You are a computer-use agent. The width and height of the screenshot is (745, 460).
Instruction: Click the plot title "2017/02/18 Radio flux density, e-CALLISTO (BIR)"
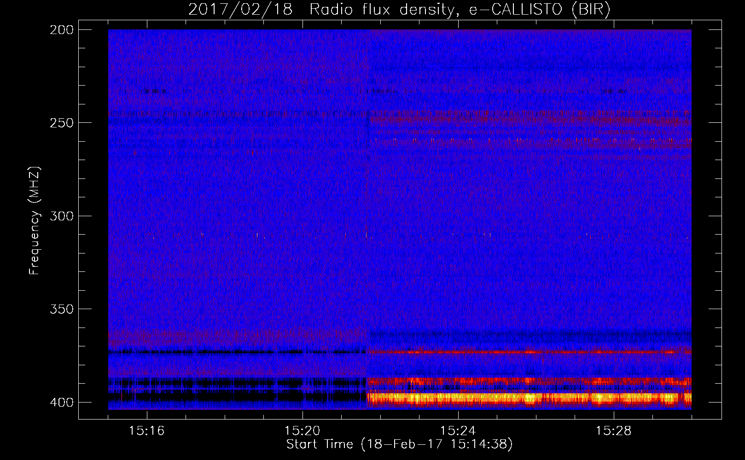tap(399, 9)
